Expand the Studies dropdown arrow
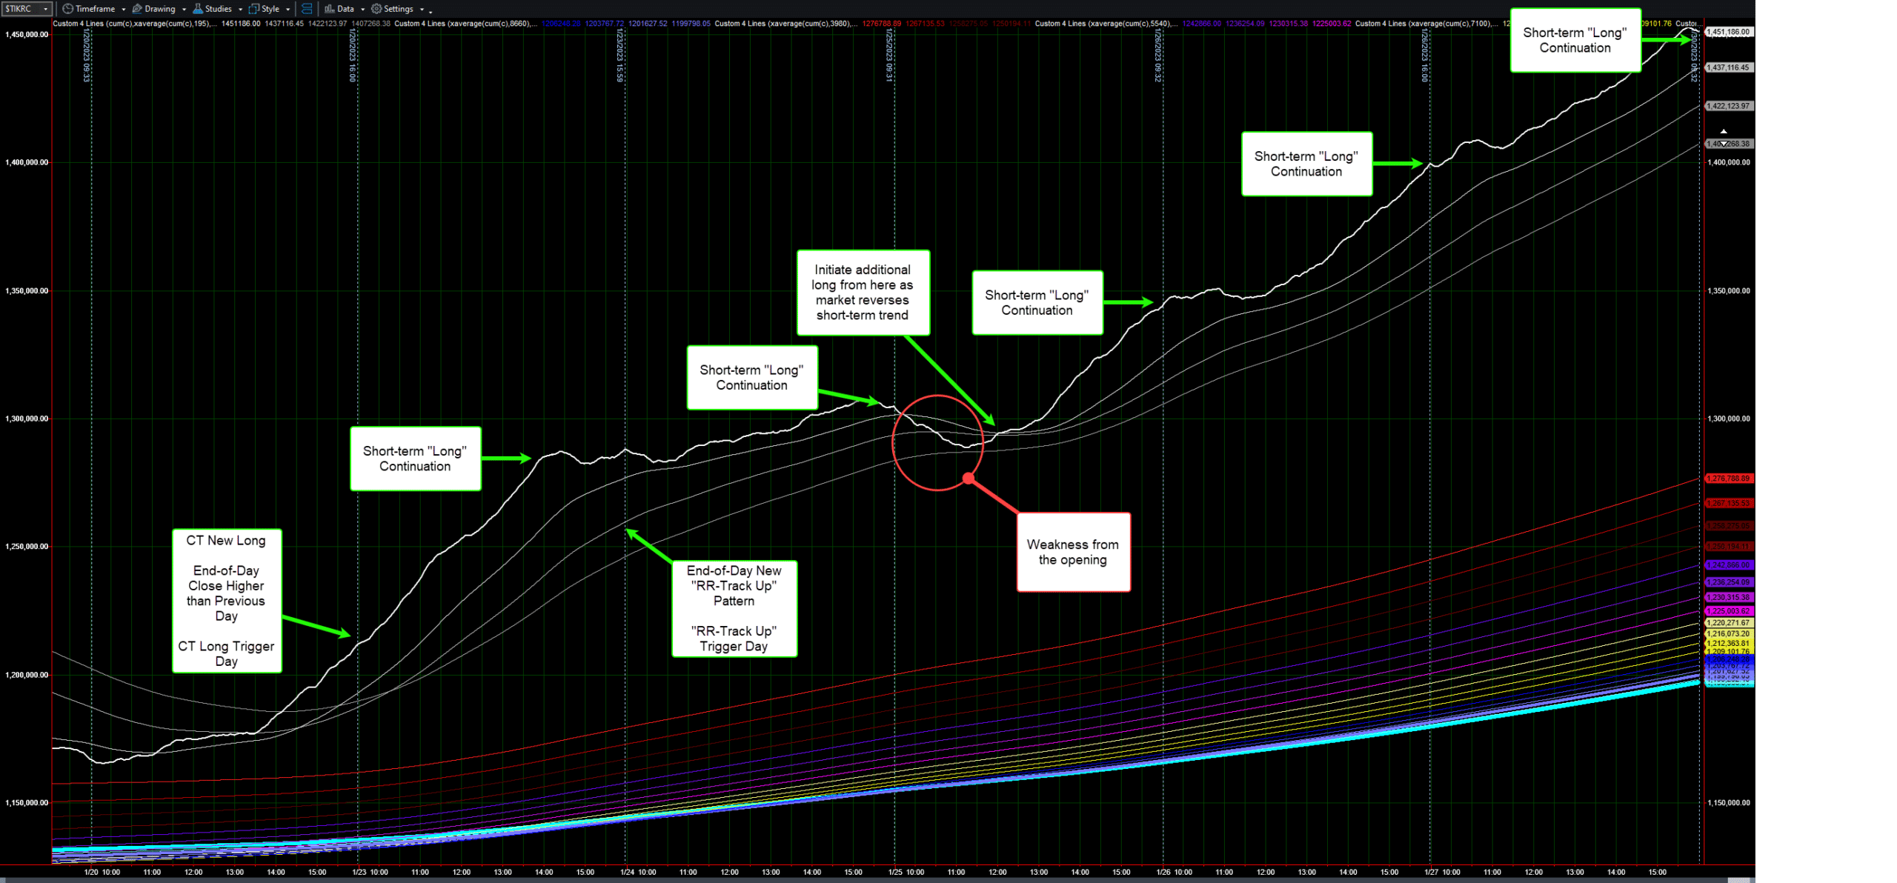 (x=241, y=10)
